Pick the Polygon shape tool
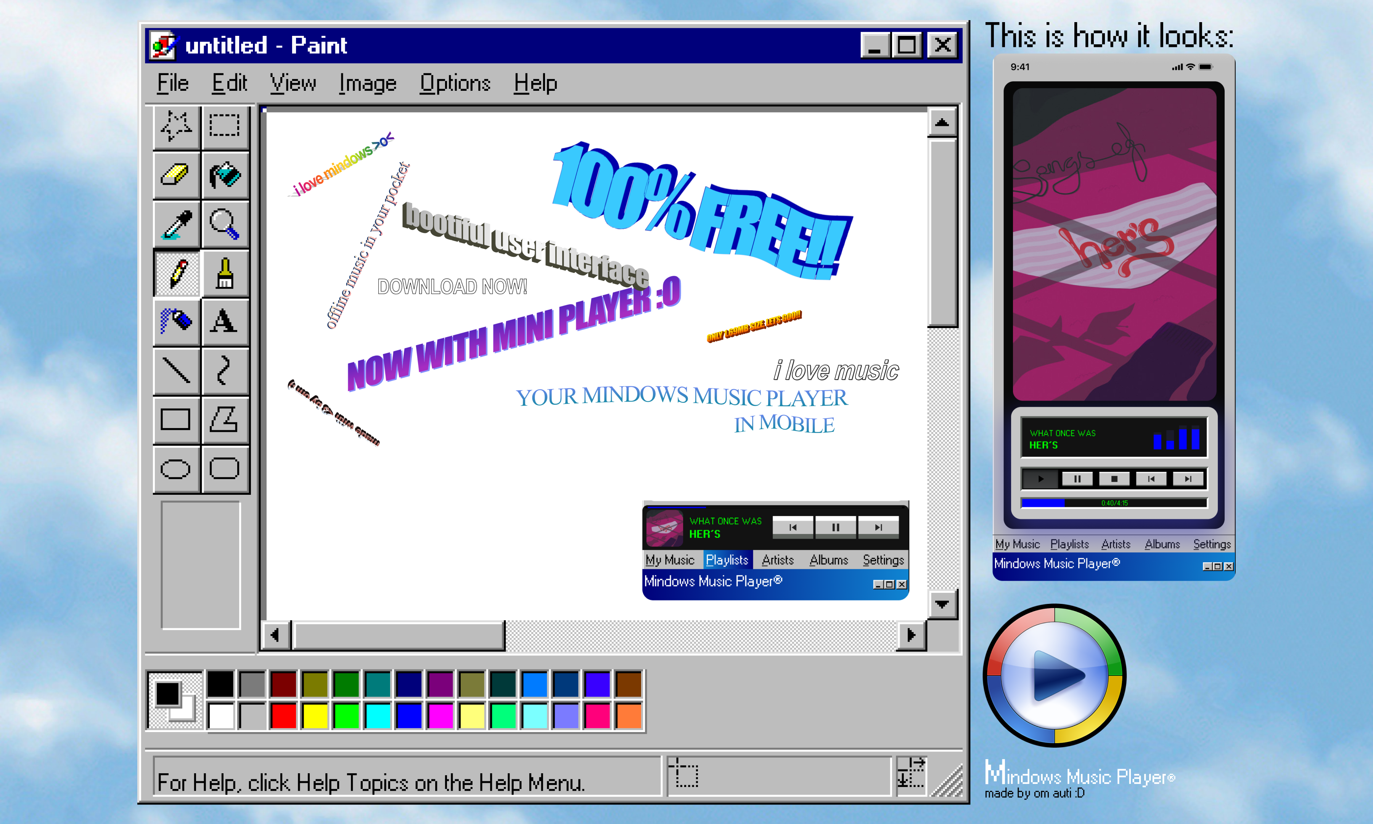The width and height of the screenshot is (1373, 824). [225, 420]
